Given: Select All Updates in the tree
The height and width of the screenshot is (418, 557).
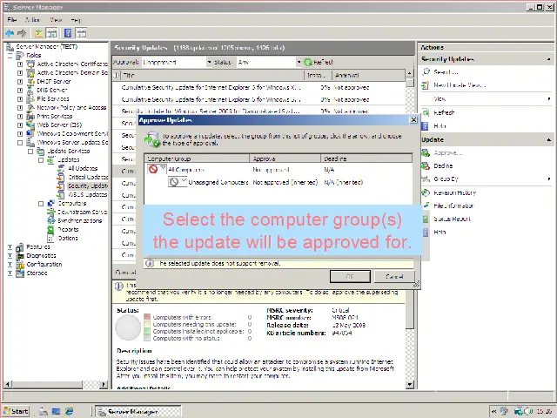Looking at the screenshot, I should pos(83,168).
